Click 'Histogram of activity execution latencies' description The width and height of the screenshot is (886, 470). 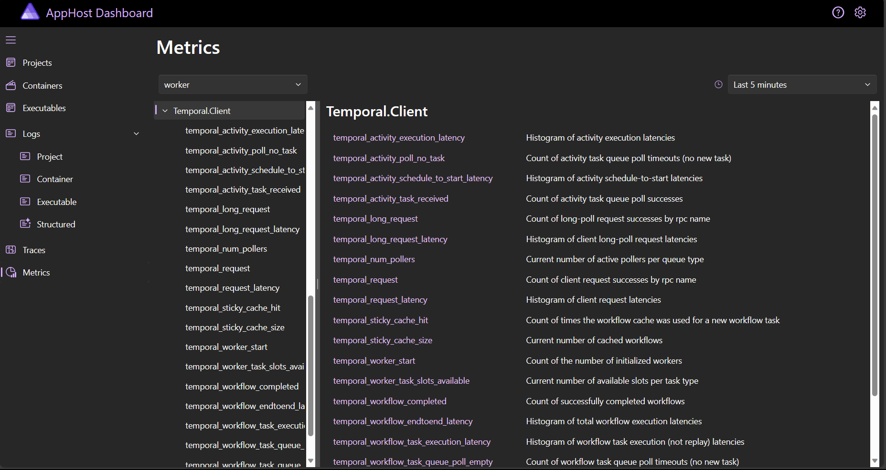coord(600,138)
